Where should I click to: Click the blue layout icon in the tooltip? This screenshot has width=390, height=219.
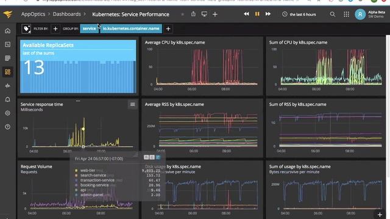[158, 157]
